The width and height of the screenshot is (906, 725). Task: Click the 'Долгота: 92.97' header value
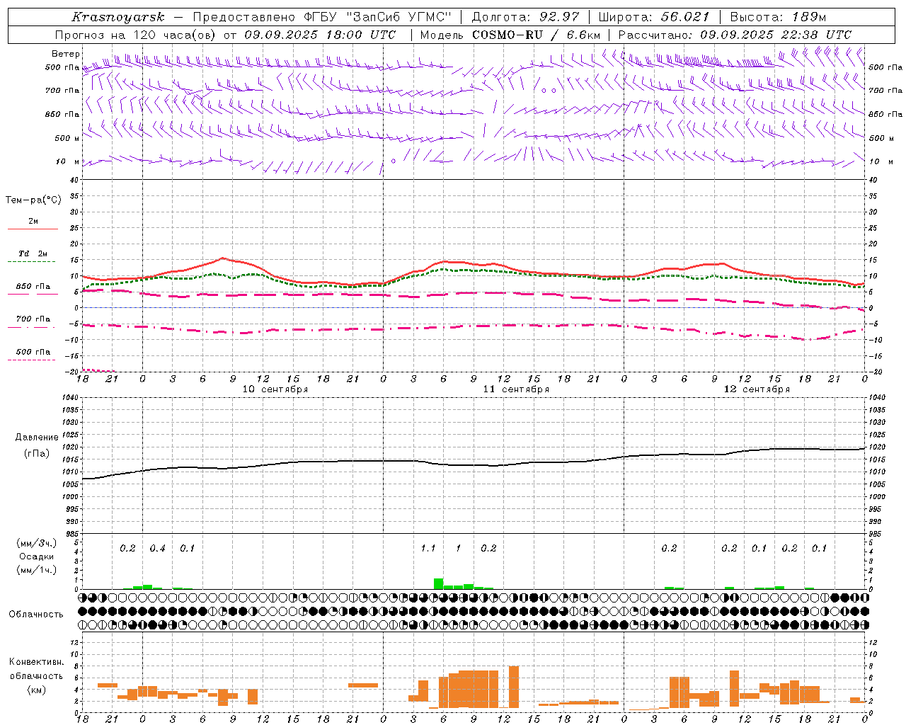click(525, 17)
